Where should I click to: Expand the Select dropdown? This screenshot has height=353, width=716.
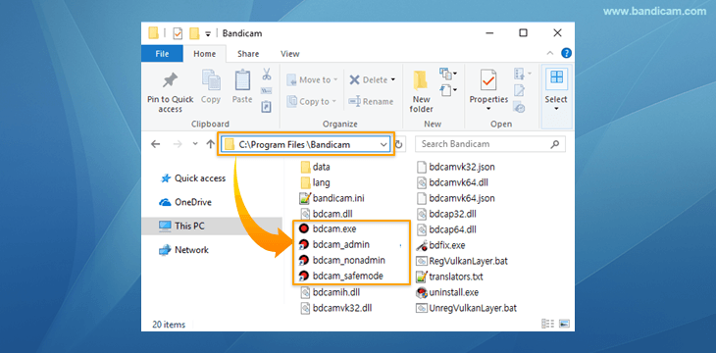pos(556,109)
